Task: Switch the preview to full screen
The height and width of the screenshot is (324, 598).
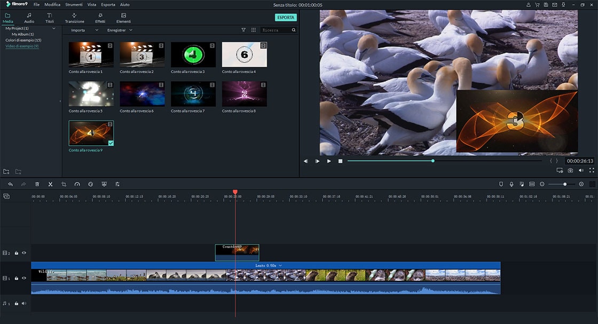Action: (x=592, y=170)
